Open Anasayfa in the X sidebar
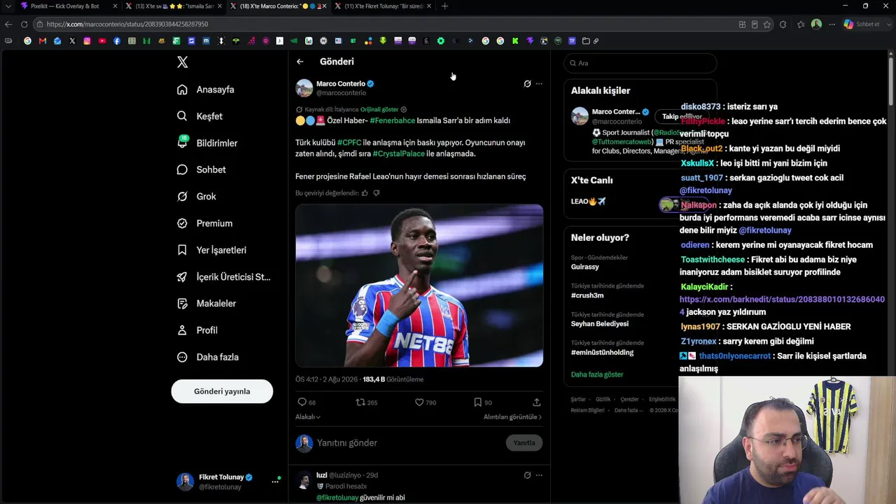Screen dimensions: 896x504 (206, 90)
